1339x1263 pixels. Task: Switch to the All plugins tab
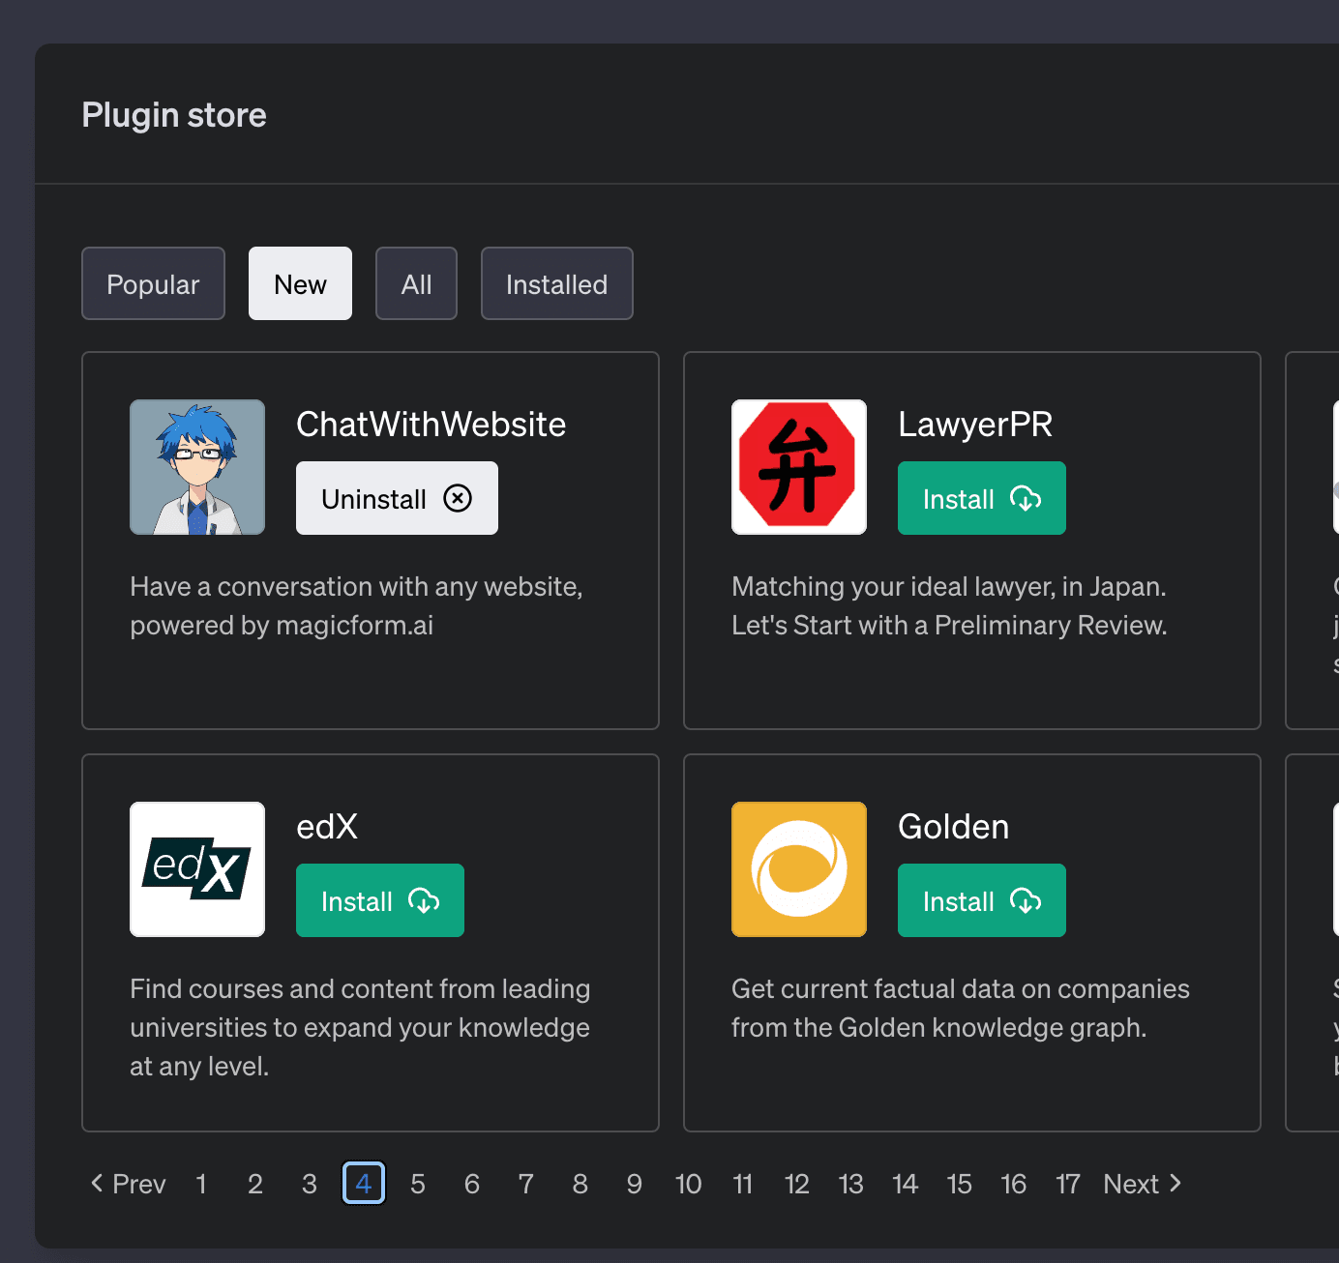click(x=416, y=283)
